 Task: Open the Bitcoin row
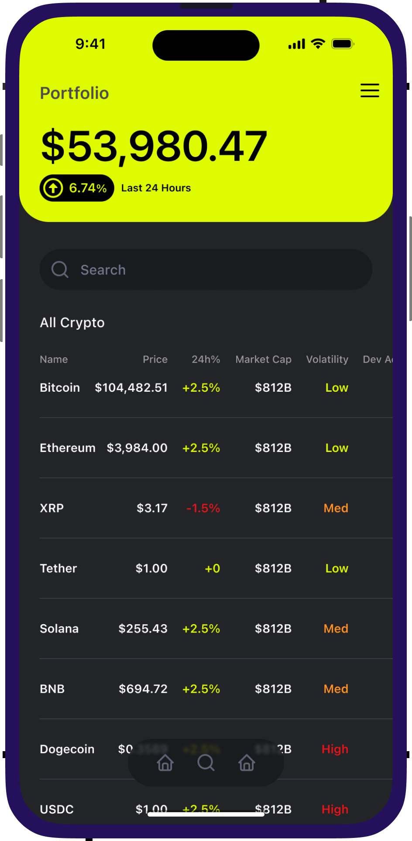click(60, 388)
